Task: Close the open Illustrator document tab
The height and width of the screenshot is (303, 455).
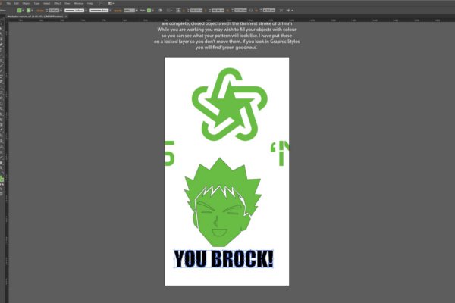Action: [x=66, y=17]
